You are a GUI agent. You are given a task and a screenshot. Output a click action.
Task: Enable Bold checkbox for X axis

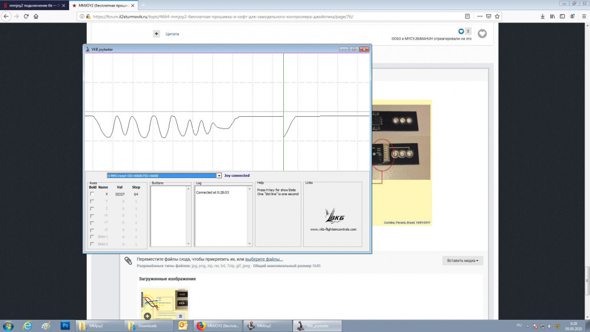tap(92, 194)
